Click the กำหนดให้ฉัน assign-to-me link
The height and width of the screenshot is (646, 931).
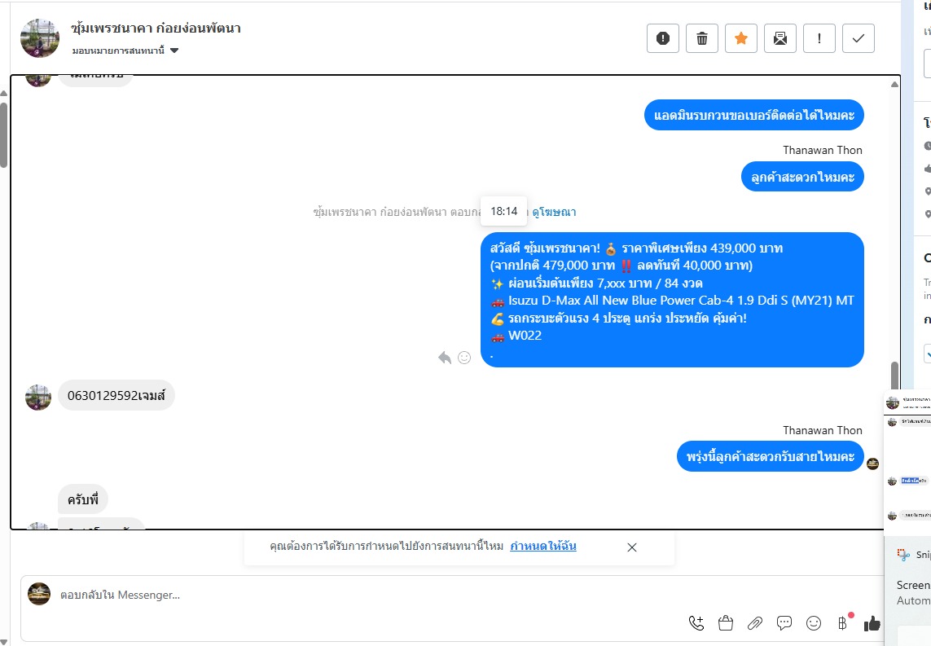point(543,546)
